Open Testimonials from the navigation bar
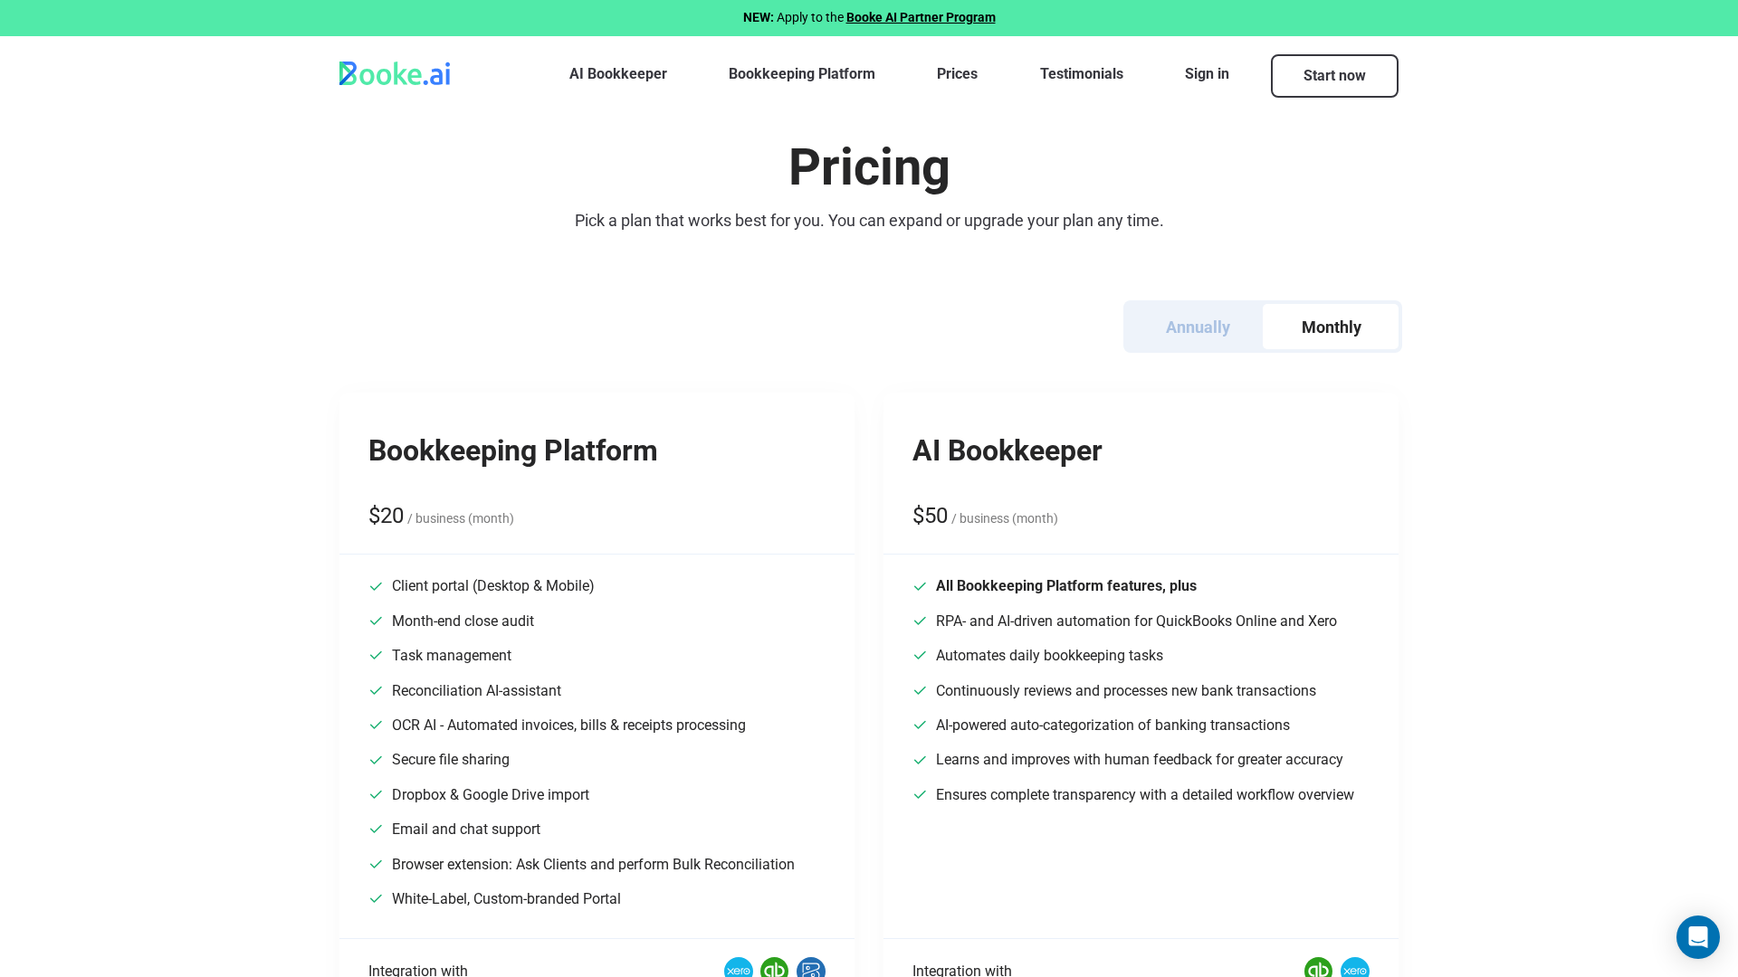1738x977 pixels. click(x=1081, y=74)
